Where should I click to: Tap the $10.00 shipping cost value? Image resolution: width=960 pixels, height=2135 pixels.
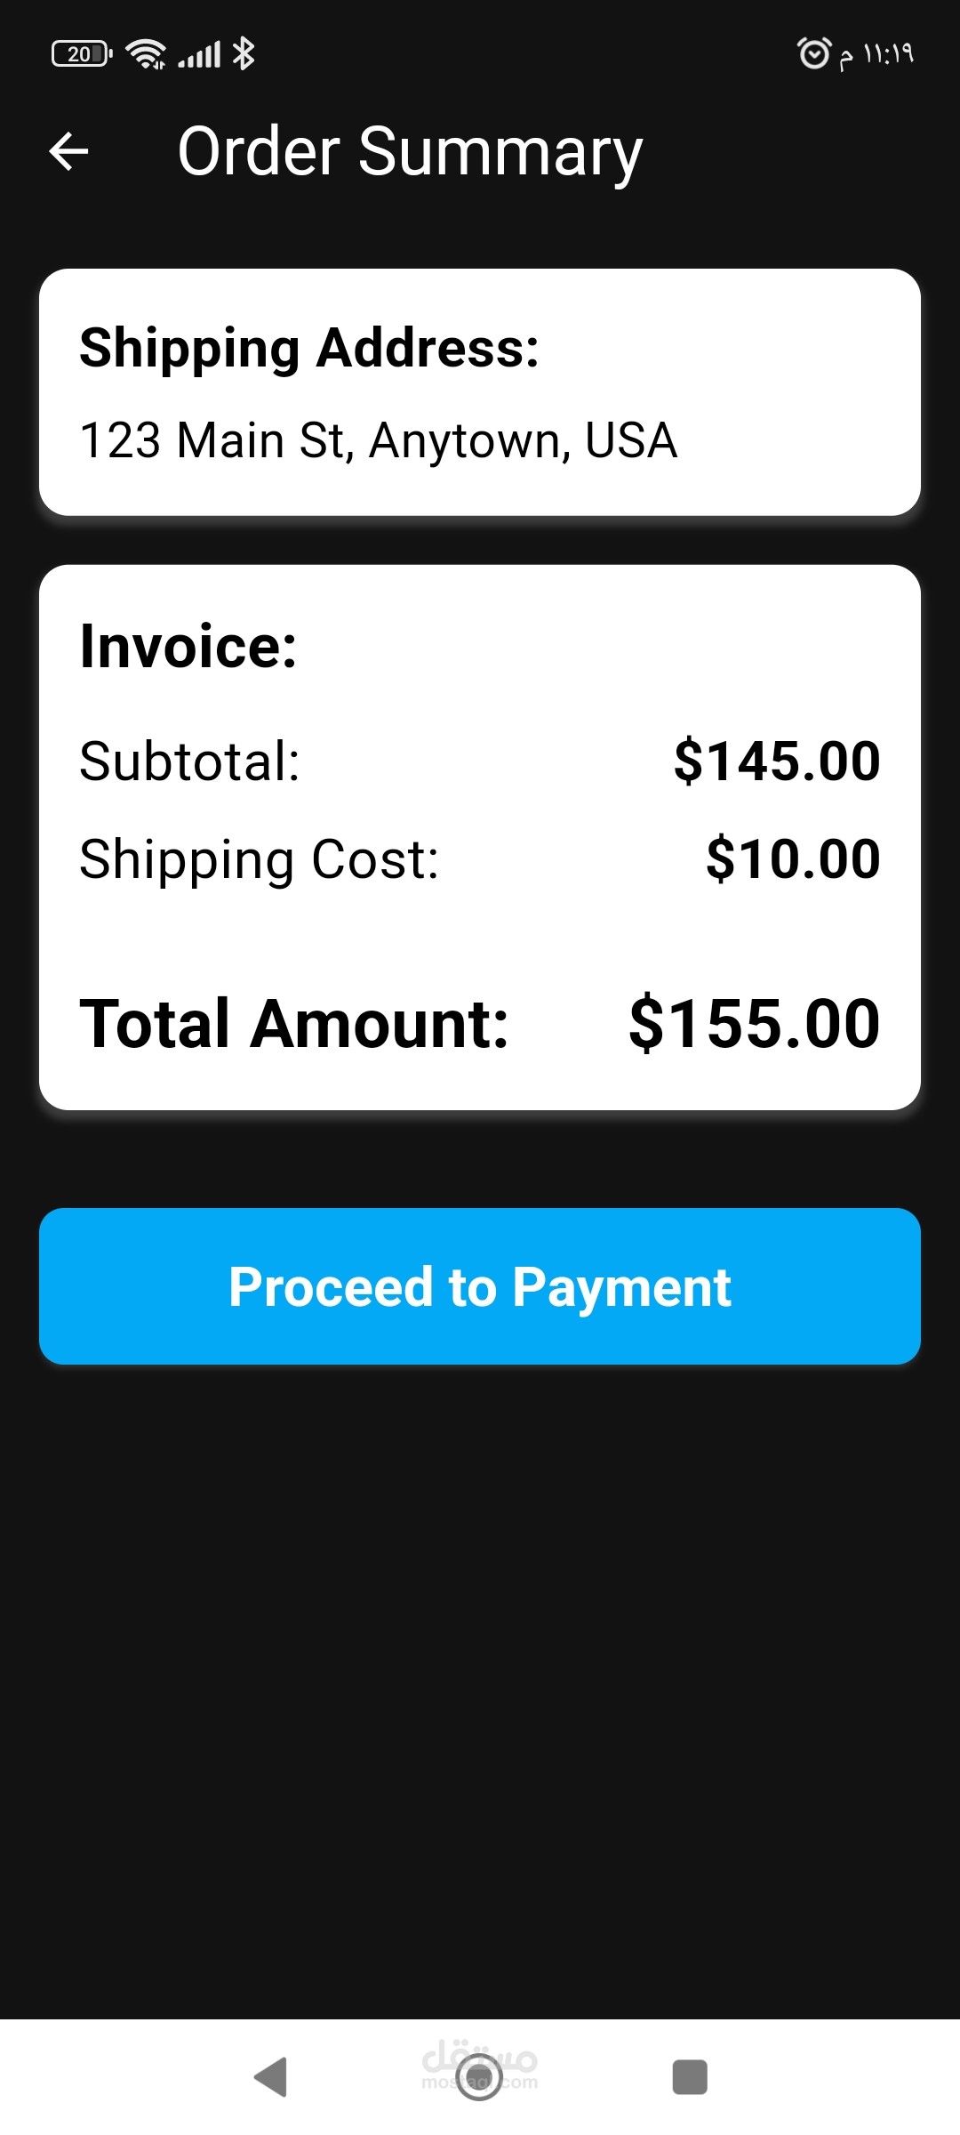coord(793,859)
